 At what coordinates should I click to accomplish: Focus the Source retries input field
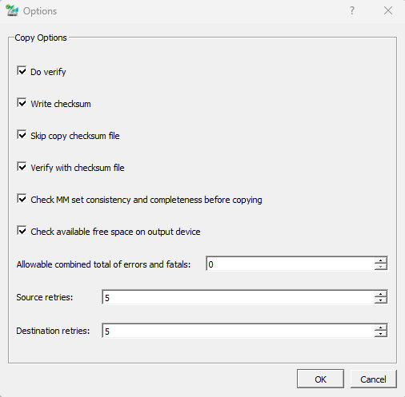click(239, 297)
